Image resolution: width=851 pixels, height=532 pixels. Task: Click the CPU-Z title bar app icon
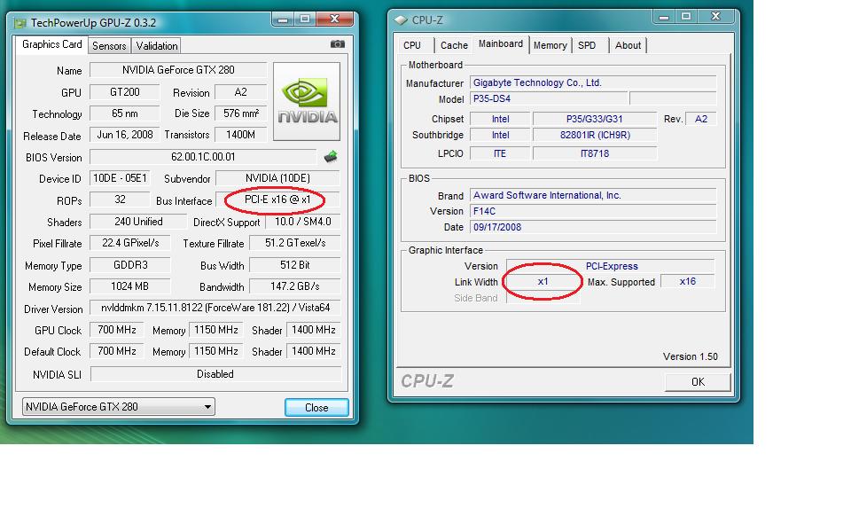401,20
